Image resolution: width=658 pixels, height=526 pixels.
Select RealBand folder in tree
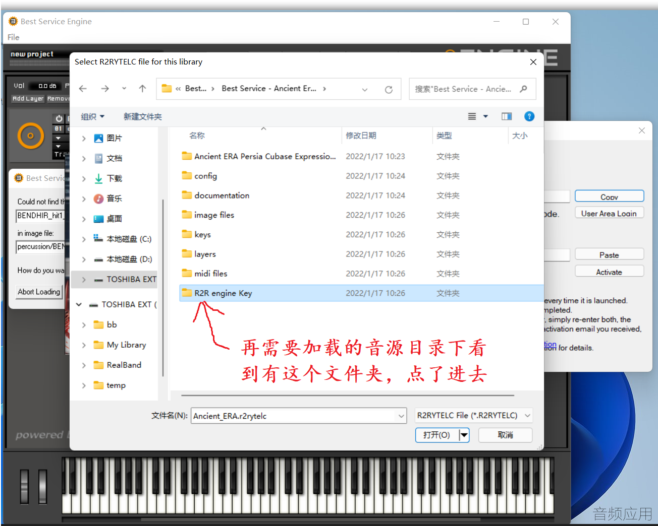[118, 365]
